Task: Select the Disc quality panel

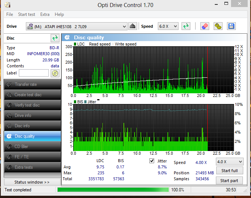Action: click(33, 136)
